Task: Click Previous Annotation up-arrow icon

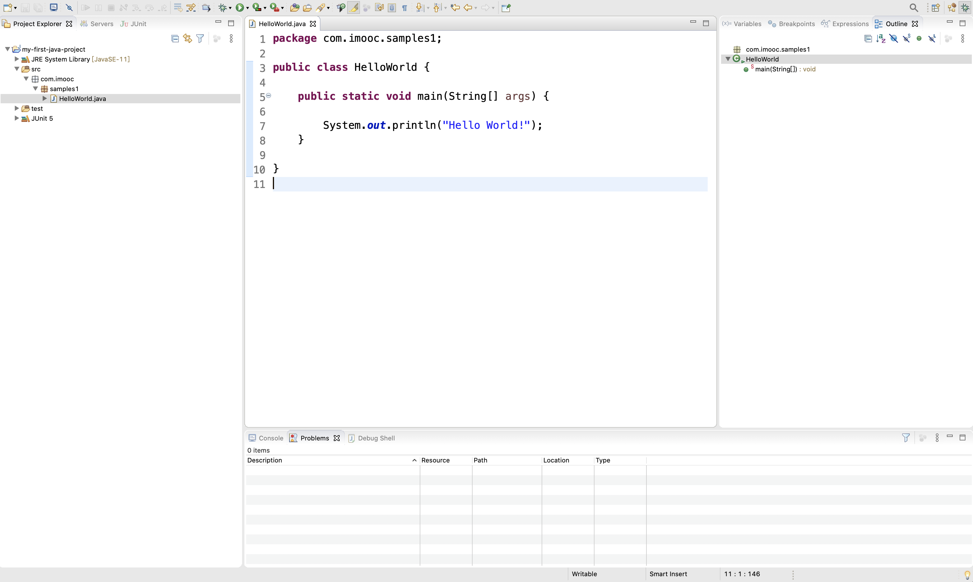Action: [437, 8]
